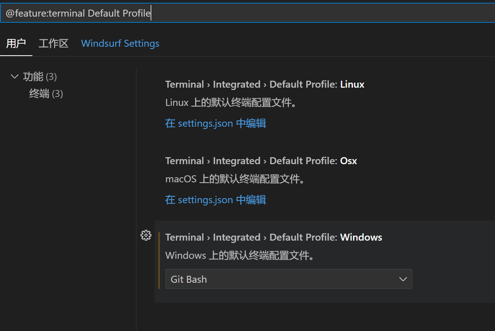Click the settings search input field
The image size is (495, 331).
tap(247, 13)
